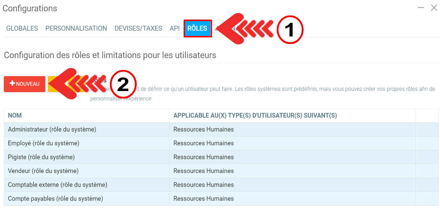Click the highlighted RÔLES tab
The image size is (440, 208).
tap(197, 28)
